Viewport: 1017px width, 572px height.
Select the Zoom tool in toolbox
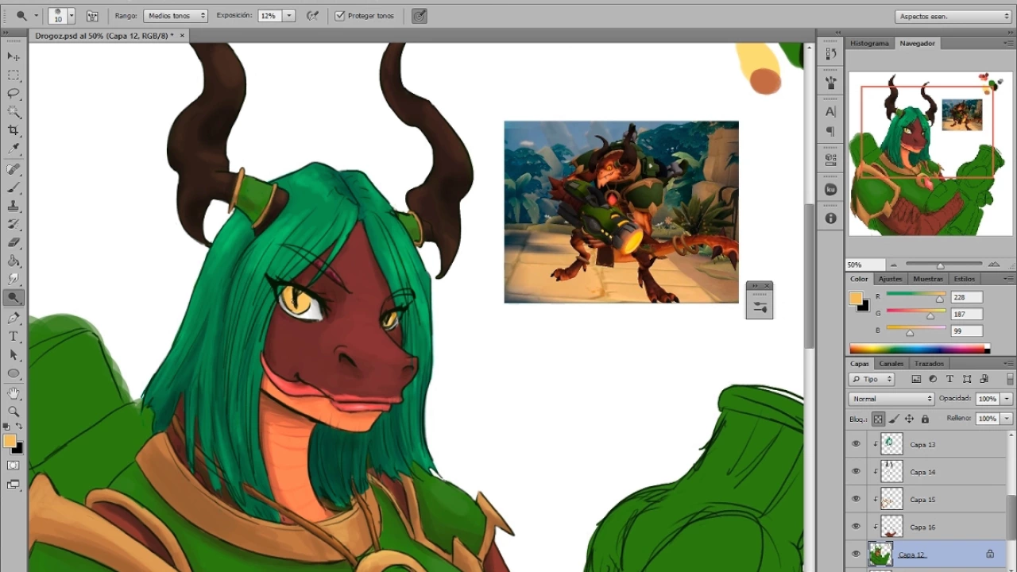[x=14, y=412]
